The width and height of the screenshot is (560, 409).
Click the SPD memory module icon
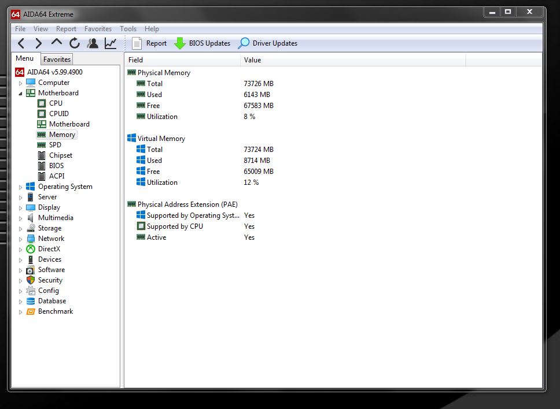click(42, 145)
